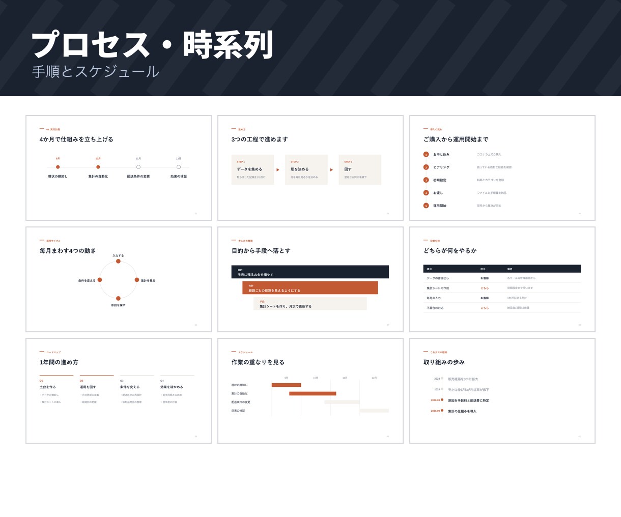621x517 pixels.
Task: Click the Gantt bar for '配送条件の変更'
Action: pos(342,402)
